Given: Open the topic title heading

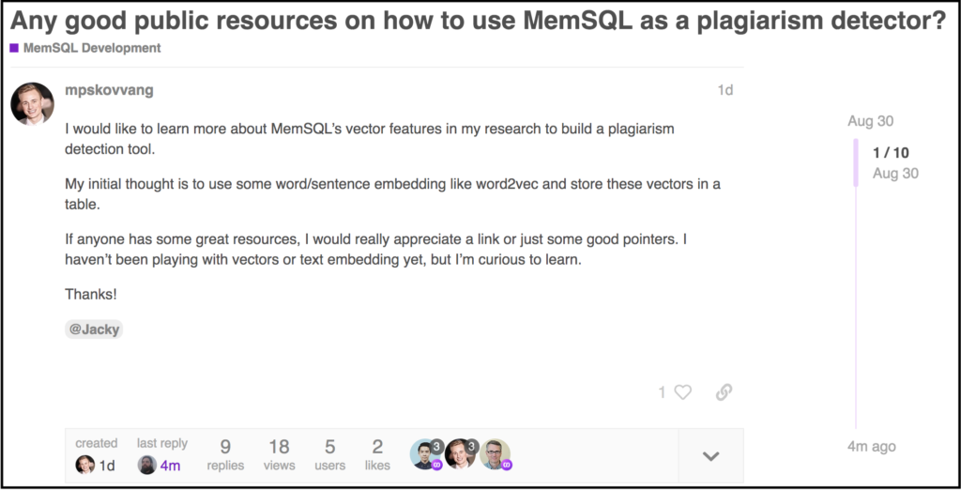Looking at the screenshot, I should [479, 21].
